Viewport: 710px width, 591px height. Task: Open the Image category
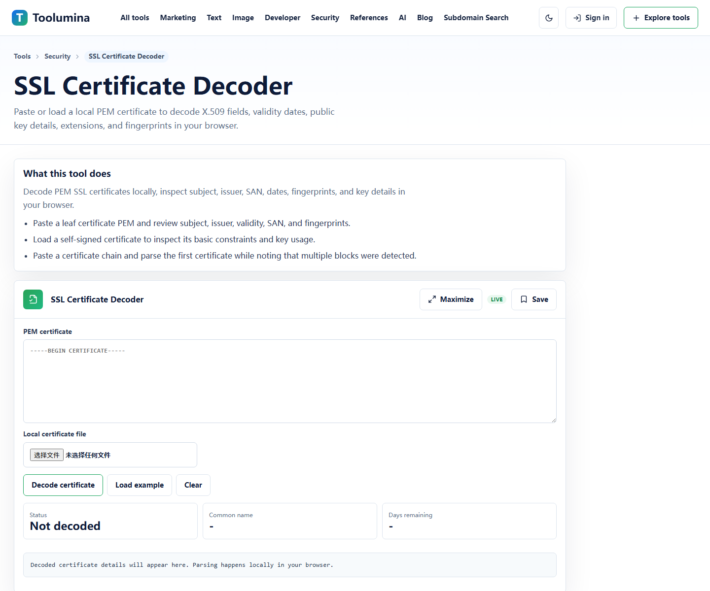(243, 18)
